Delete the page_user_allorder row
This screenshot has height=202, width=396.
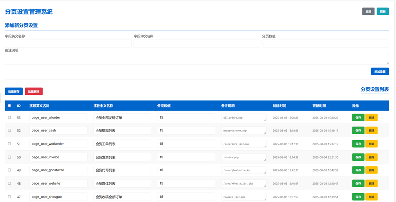(x=372, y=118)
